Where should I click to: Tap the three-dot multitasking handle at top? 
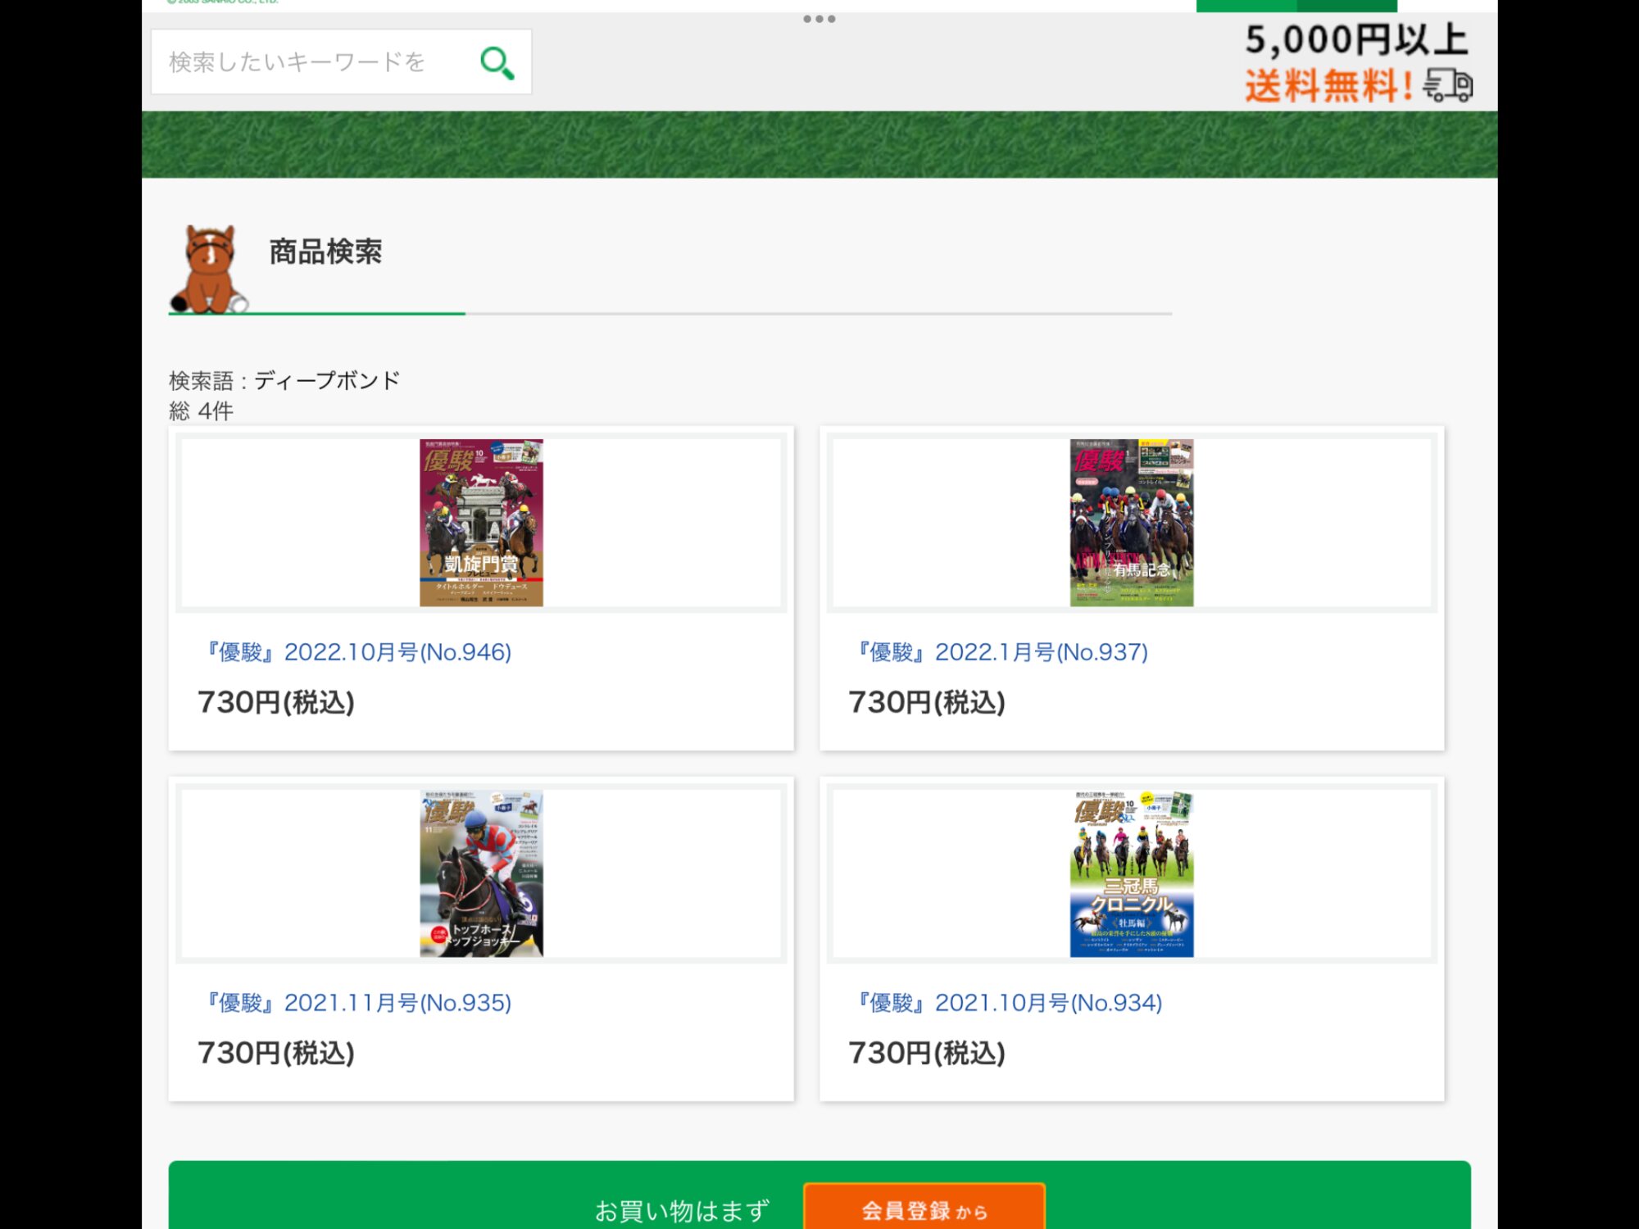(819, 19)
